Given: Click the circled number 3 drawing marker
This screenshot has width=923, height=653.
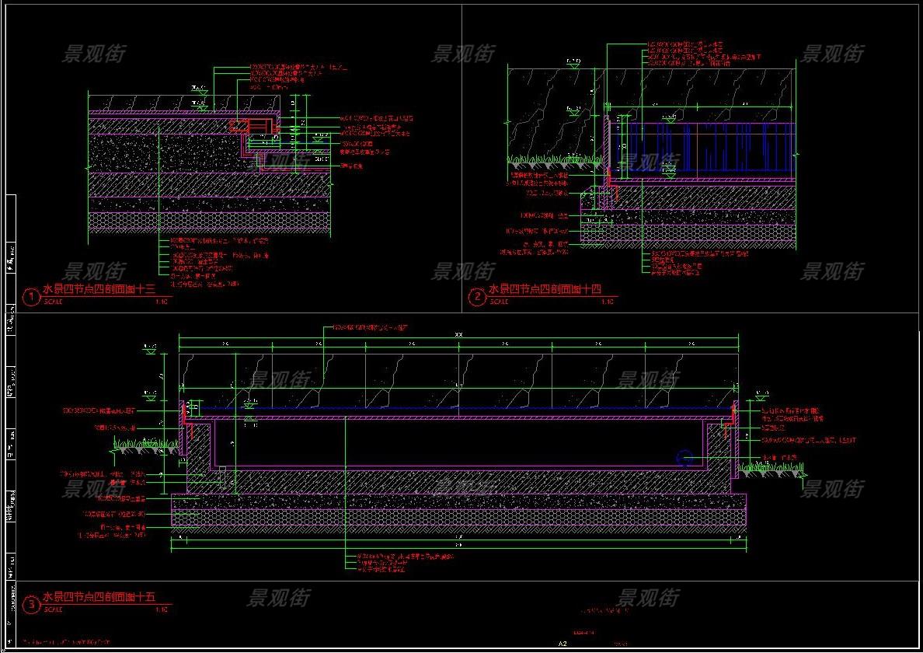Looking at the screenshot, I should point(31,604).
